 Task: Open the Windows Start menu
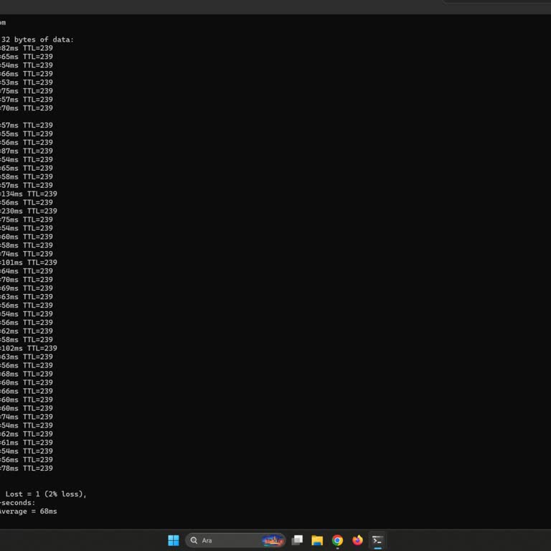[x=173, y=540]
